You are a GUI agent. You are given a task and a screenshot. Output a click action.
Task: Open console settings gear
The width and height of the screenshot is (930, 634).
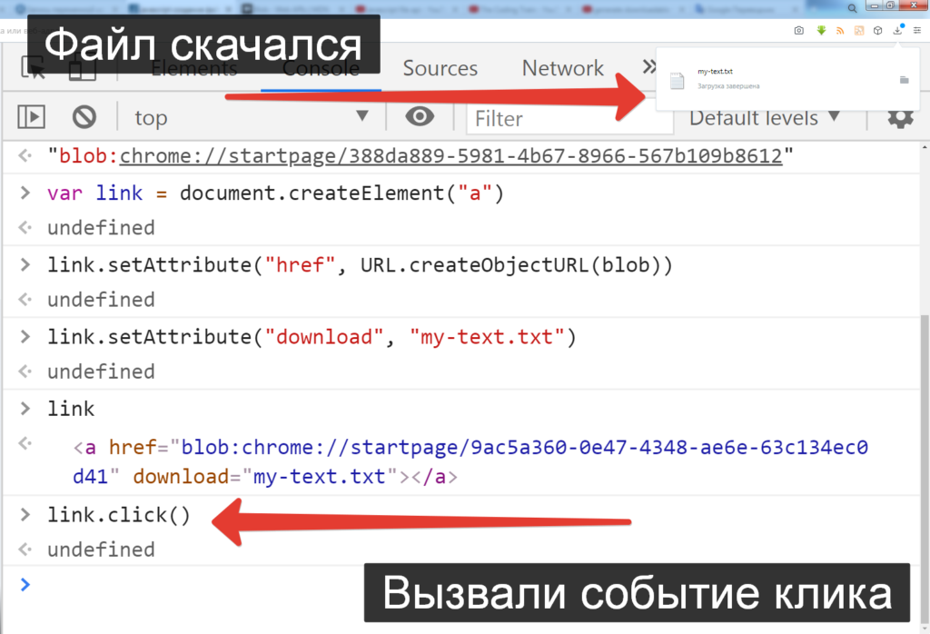[899, 117]
